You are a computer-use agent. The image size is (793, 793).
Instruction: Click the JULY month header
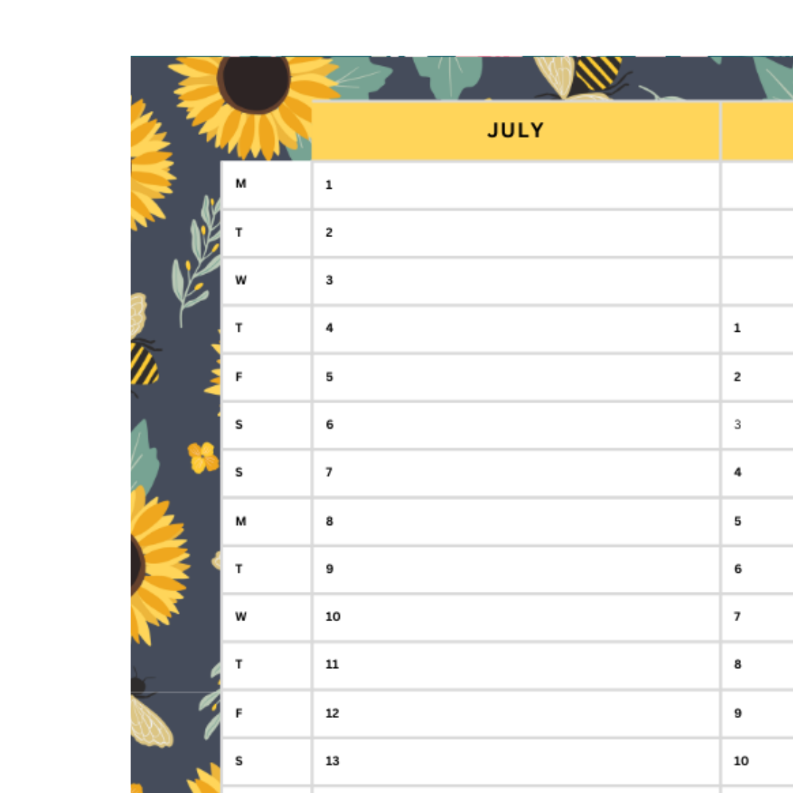[515, 131]
